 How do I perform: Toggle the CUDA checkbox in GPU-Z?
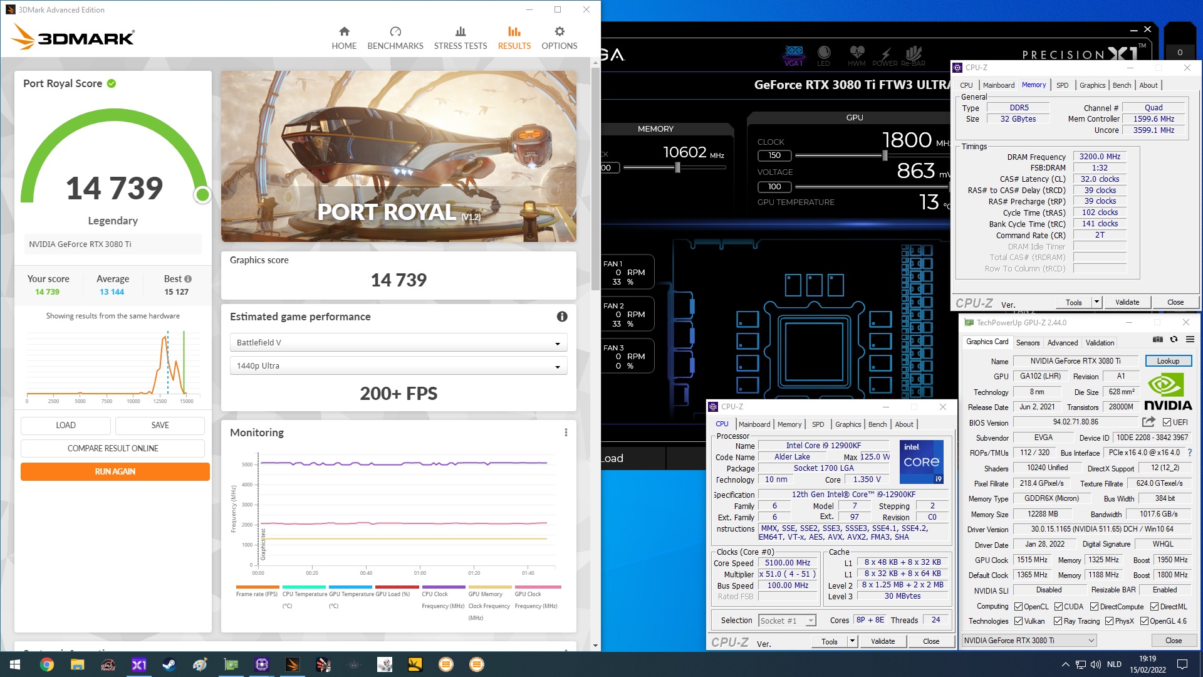[x=1058, y=607]
